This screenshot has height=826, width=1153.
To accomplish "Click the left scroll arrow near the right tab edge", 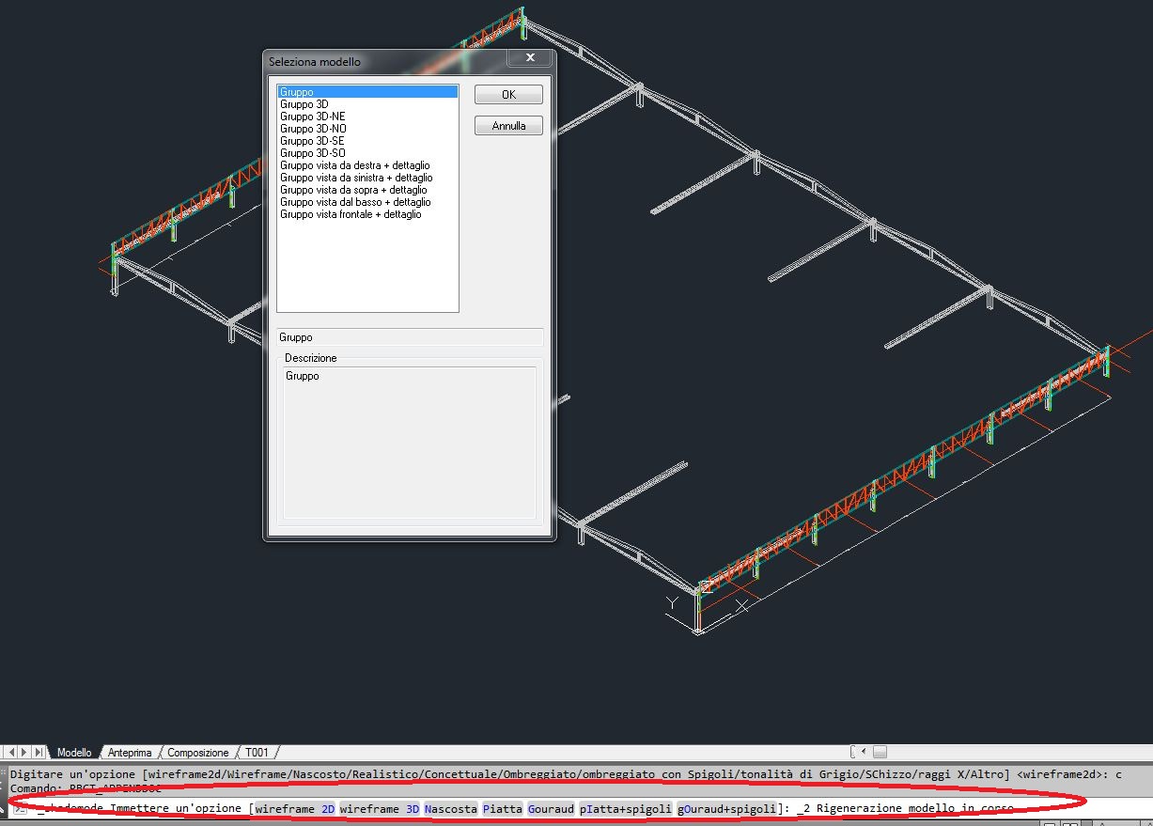I will [863, 751].
